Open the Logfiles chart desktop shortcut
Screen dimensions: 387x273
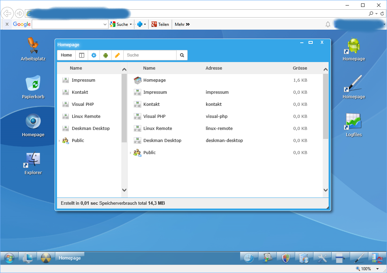[x=354, y=125]
